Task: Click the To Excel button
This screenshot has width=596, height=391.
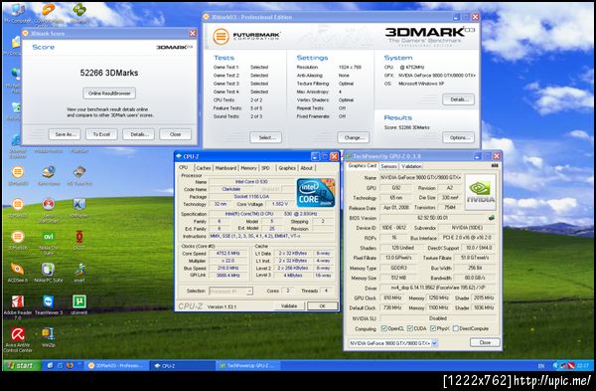Action: pos(101,134)
